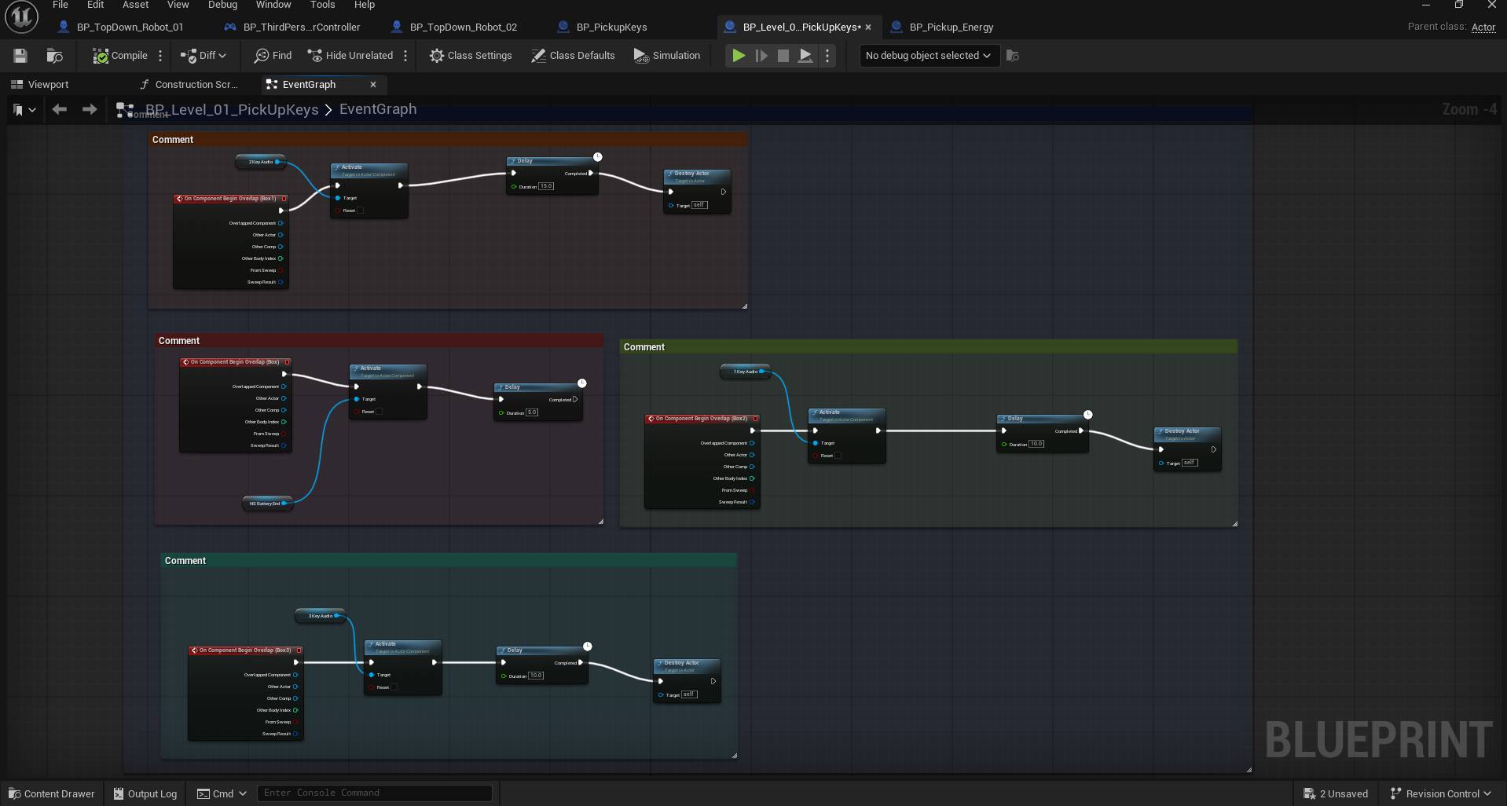The width and height of the screenshot is (1507, 806).
Task: Open the Window menu
Action: point(273,5)
